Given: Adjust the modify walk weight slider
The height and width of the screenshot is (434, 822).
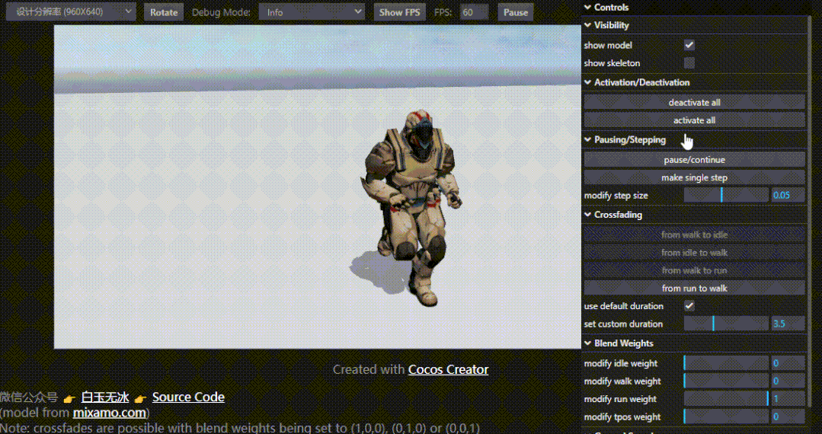Looking at the screenshot, I should (x=726, y=381).
